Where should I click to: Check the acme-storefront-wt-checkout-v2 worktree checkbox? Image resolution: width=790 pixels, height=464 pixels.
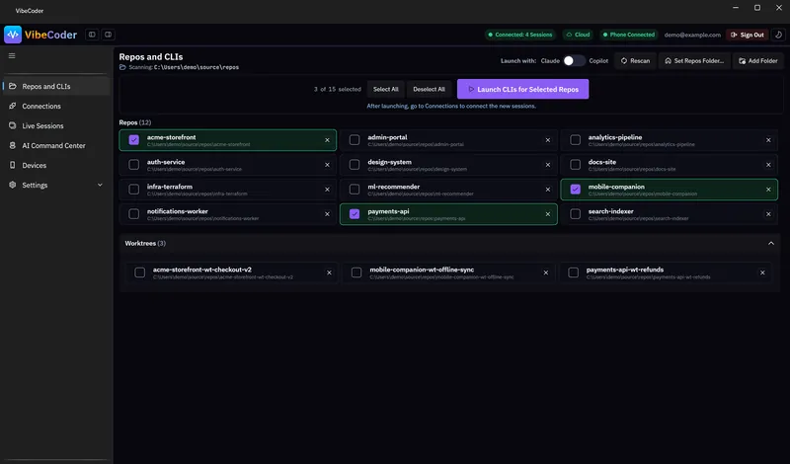tap(139, 272)
